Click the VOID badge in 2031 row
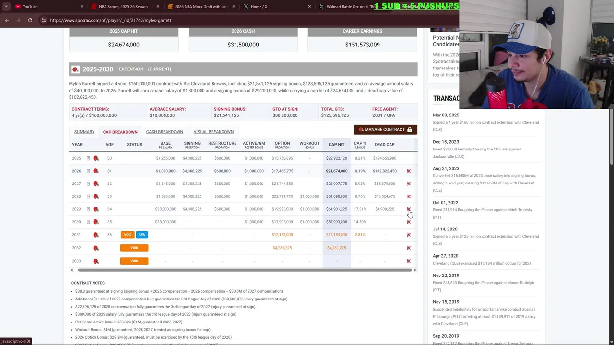Screen dimensions: 614x345 (128, 235)
